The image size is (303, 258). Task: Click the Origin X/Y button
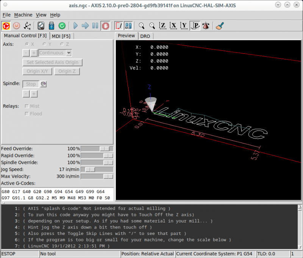[37, 71]
